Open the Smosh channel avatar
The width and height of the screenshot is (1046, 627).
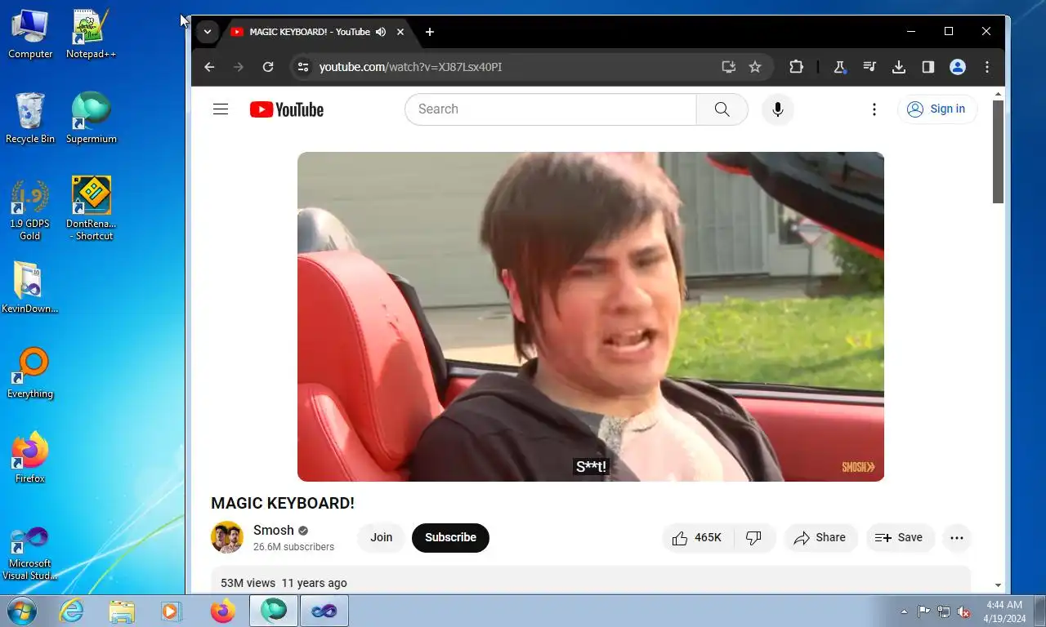[227, 537]
